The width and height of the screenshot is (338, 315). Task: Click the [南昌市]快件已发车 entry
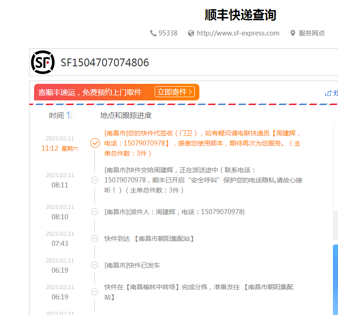(132, 265)
